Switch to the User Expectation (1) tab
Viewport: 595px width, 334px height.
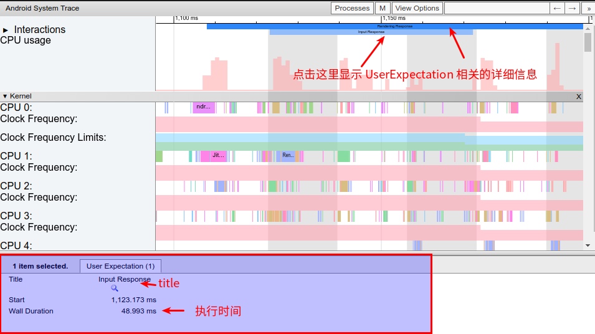(120, 266)
